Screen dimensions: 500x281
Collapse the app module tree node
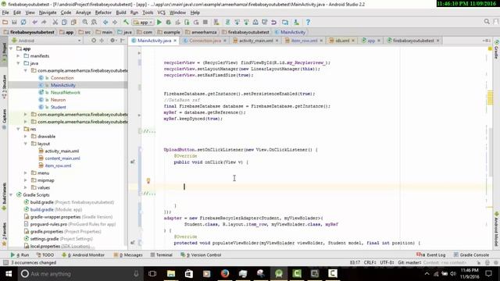[x=11, y=48]
